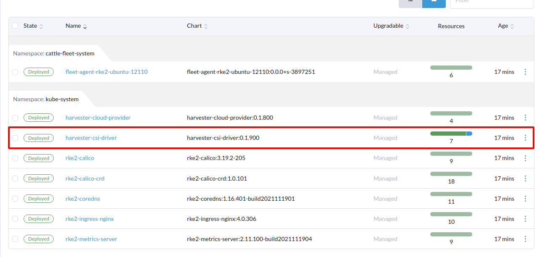Open actions menu for rke2-calico-crd row
Viewport: 542px width, 257px height.
coord(525,178)
